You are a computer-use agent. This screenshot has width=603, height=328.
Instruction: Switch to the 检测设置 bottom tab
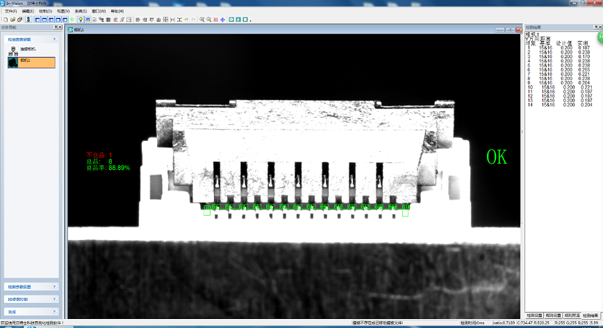tap(534, 315)
